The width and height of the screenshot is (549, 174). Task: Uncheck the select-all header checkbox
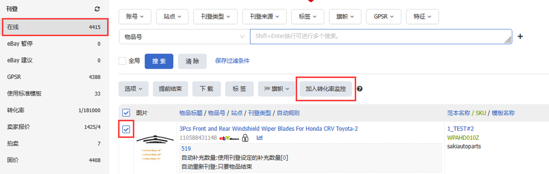tap(126, 113)
